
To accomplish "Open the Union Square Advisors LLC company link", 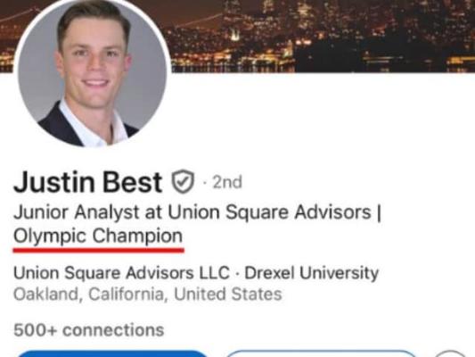I will (x=121, y=273).
